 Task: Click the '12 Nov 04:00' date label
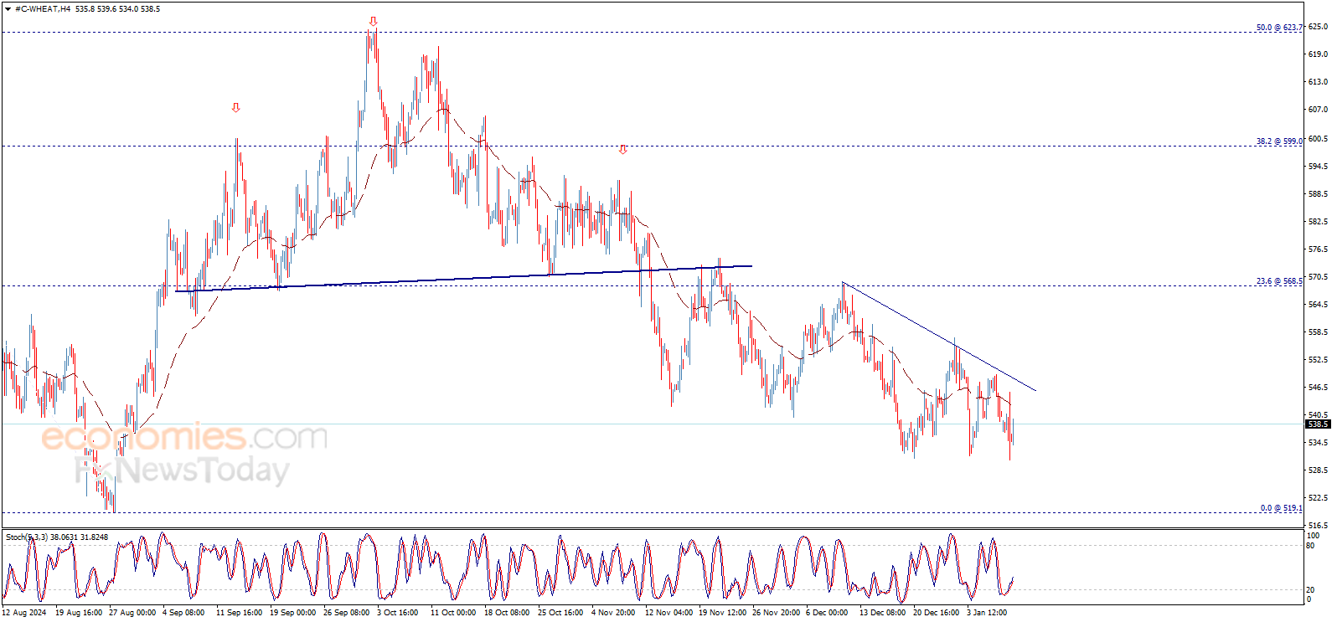click(668, 613)
